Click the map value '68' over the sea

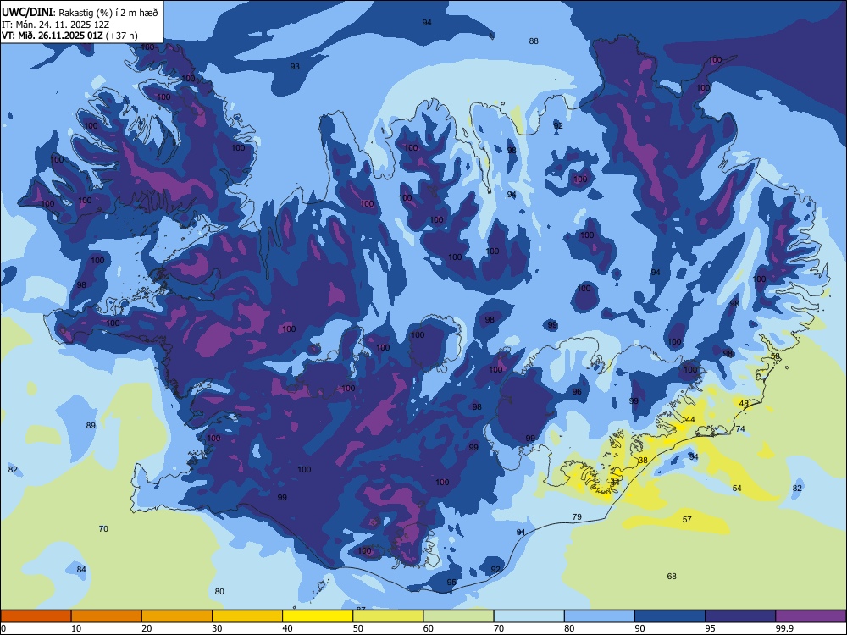click(672, 576)
